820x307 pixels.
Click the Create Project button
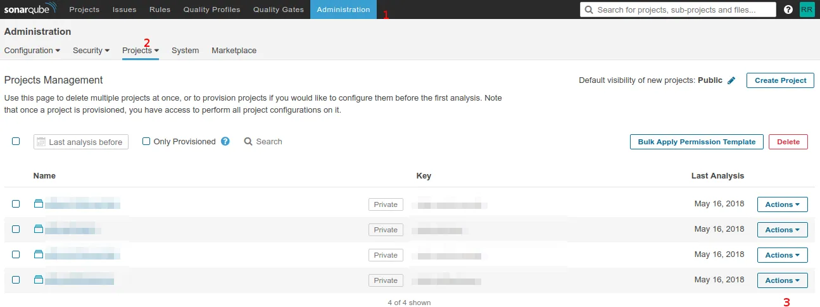[x=780, y=80]
